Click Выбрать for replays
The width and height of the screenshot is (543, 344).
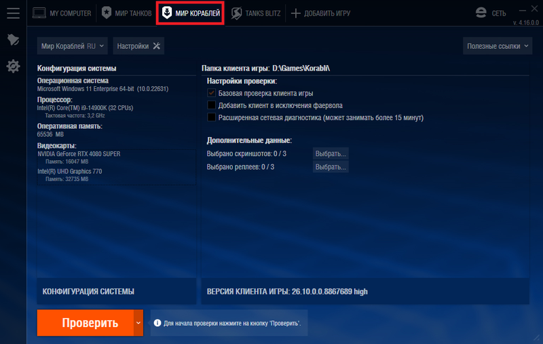coord(331,166)
